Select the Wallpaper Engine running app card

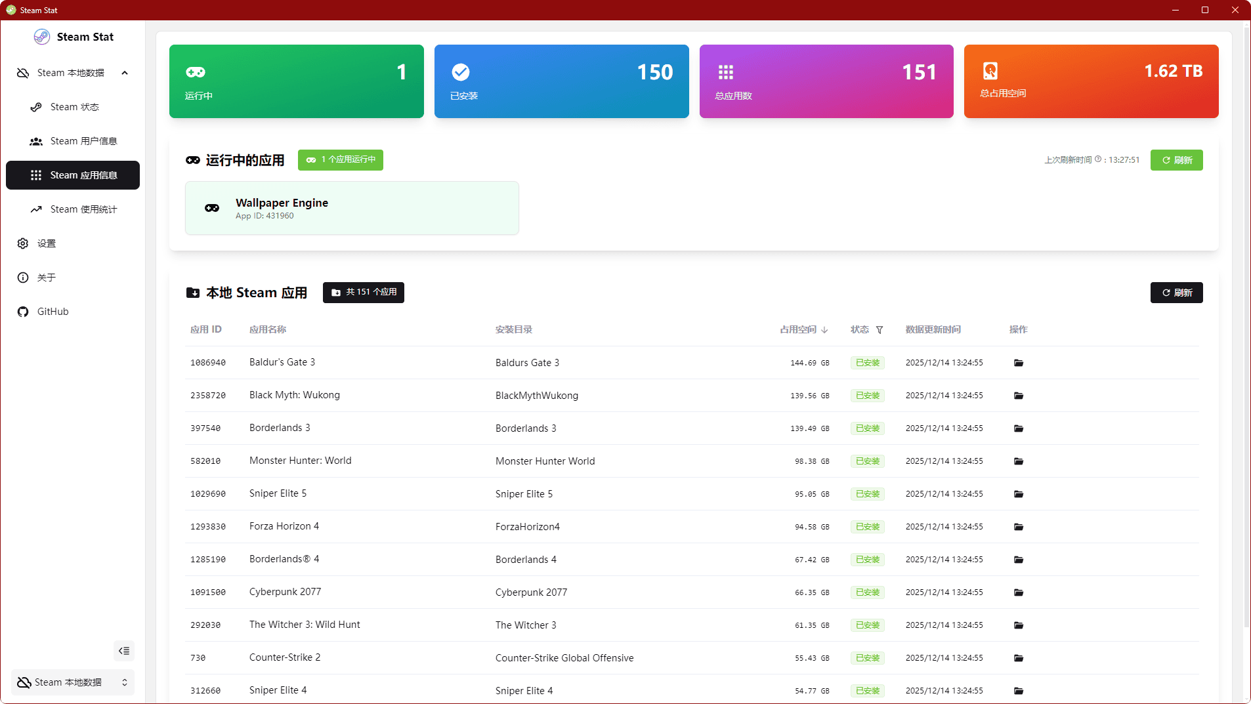coord(352,208)
